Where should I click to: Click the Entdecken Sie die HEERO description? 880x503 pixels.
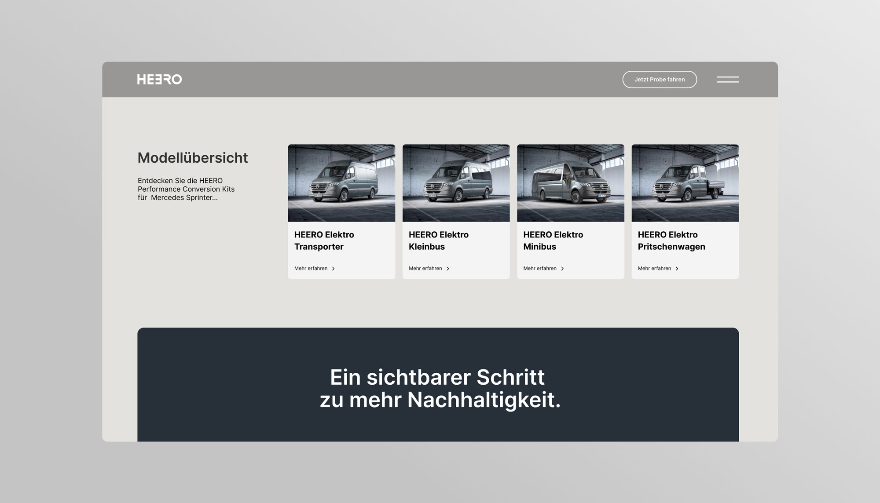(x=186, y=189)
